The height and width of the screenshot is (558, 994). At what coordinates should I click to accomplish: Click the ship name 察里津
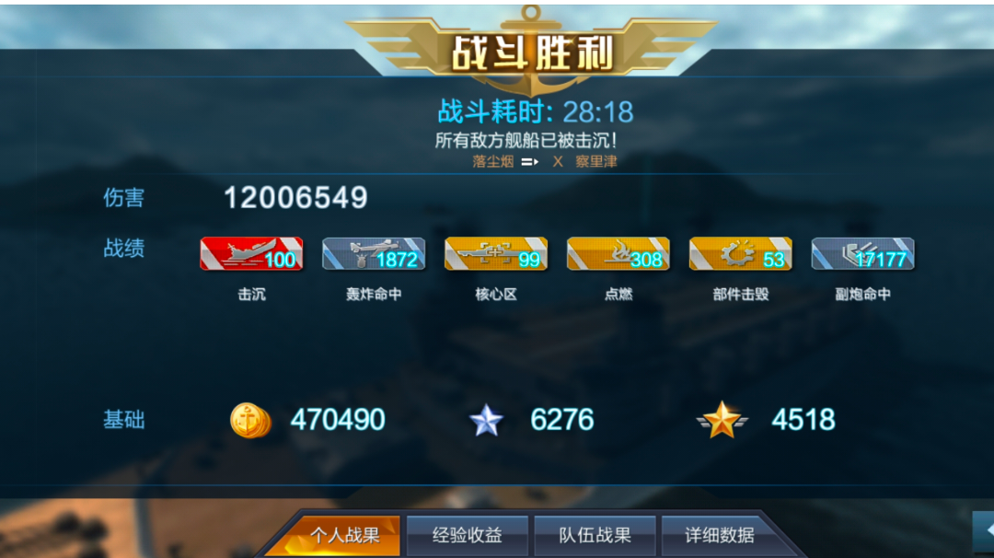595,162
